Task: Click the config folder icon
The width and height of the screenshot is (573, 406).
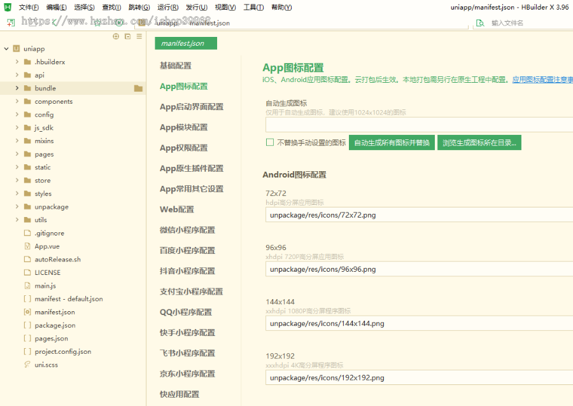Action: [x=27, y=115]
